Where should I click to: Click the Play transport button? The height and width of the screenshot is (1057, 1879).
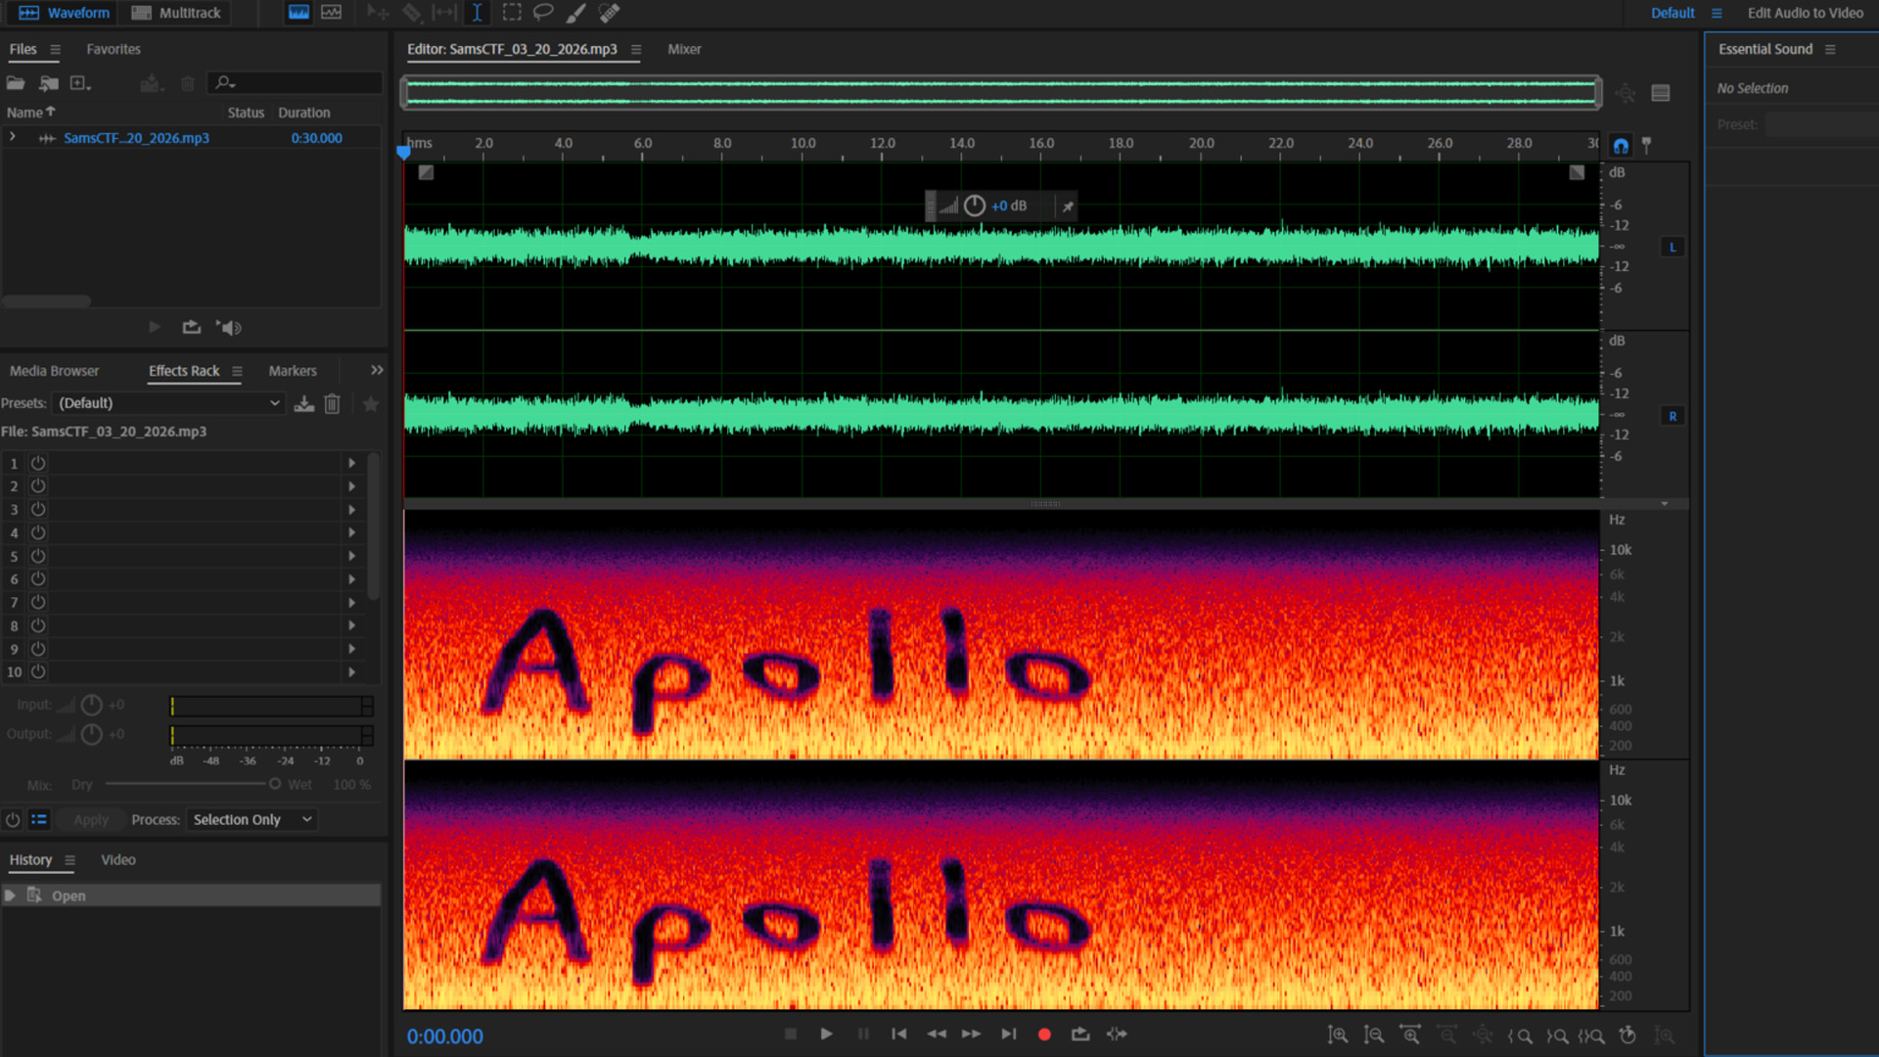(x=826, y=1034)
